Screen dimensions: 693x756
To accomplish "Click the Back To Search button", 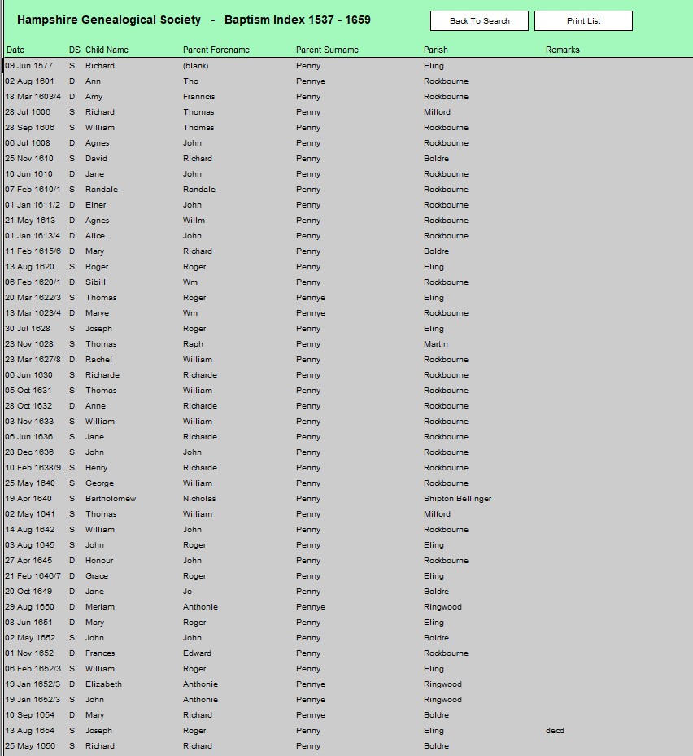I will 479,21.
